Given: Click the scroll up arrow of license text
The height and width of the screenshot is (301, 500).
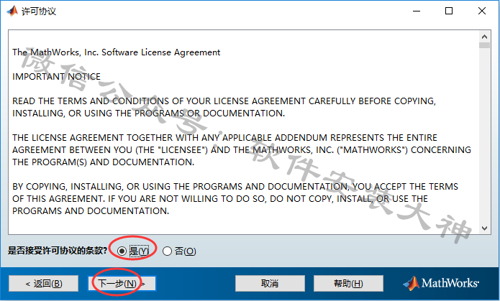Looking at the screenshot, I should pyautogui.click(x=484, y=37).
